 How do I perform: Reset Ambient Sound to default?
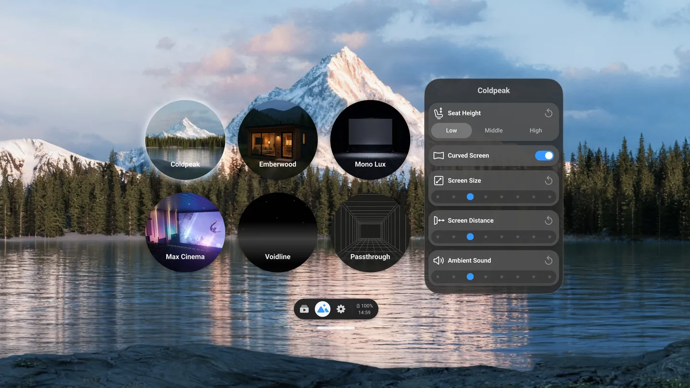[x=549, y=261]
